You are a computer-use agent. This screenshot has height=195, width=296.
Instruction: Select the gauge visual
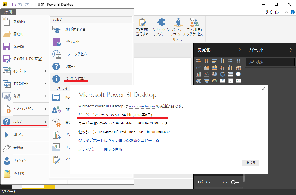pos(215,81)
